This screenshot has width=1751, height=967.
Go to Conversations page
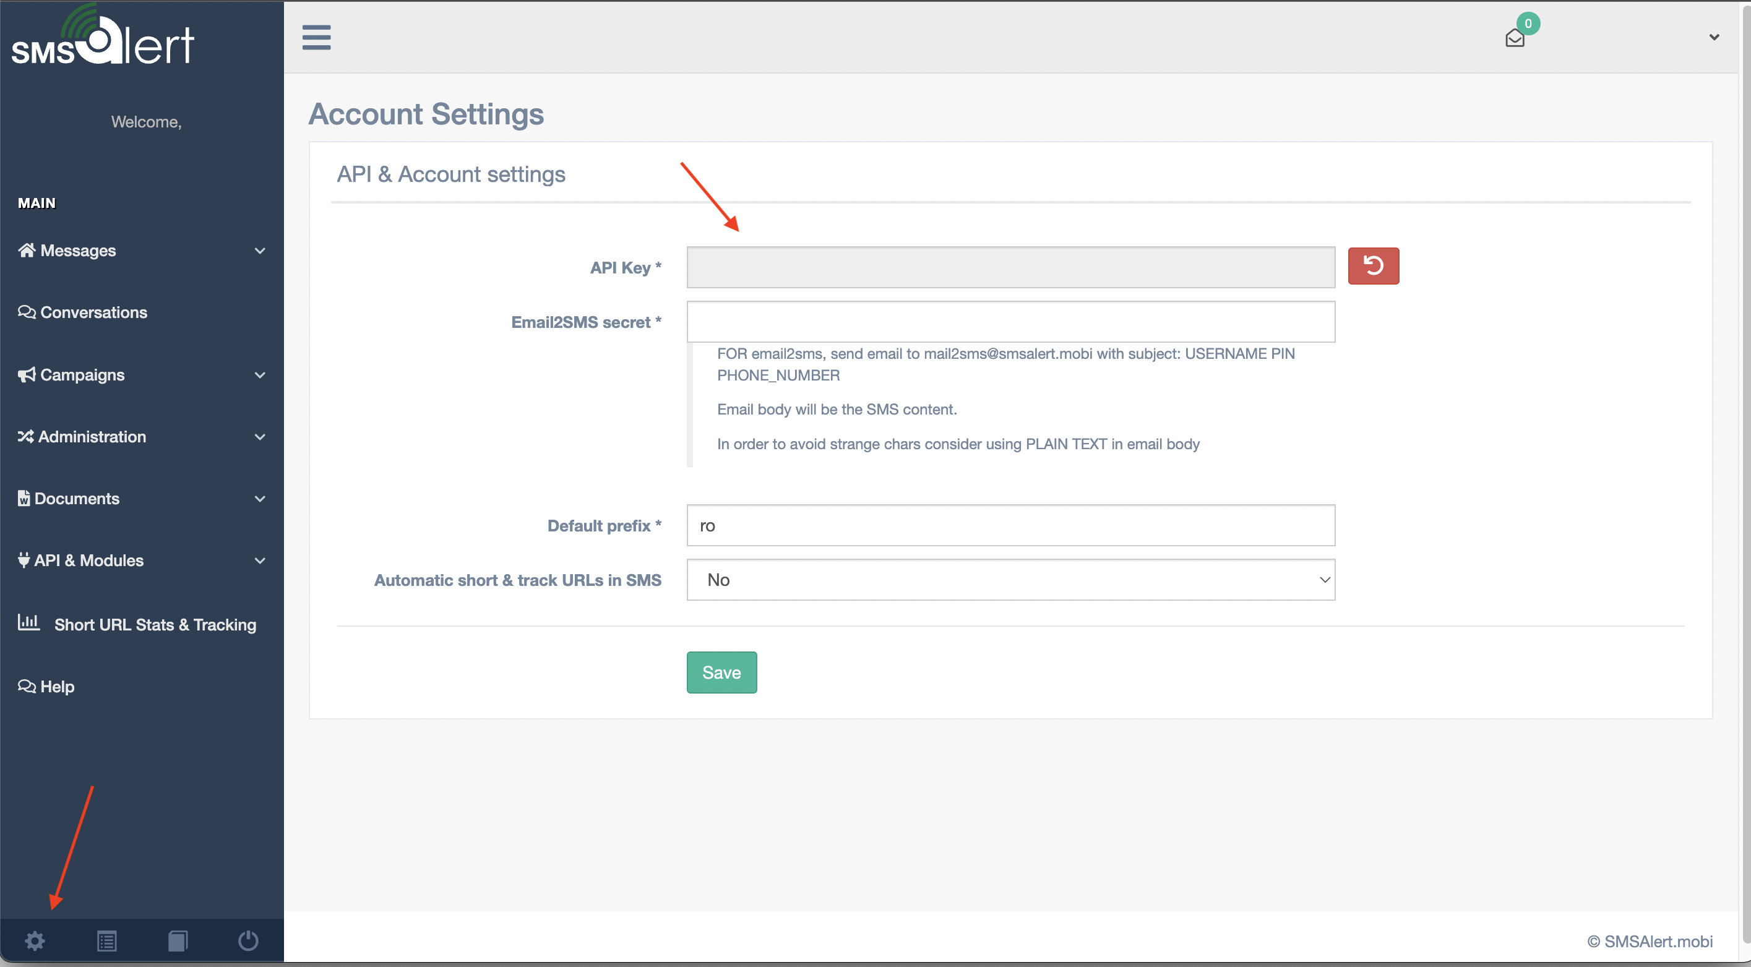pos(93,312)
